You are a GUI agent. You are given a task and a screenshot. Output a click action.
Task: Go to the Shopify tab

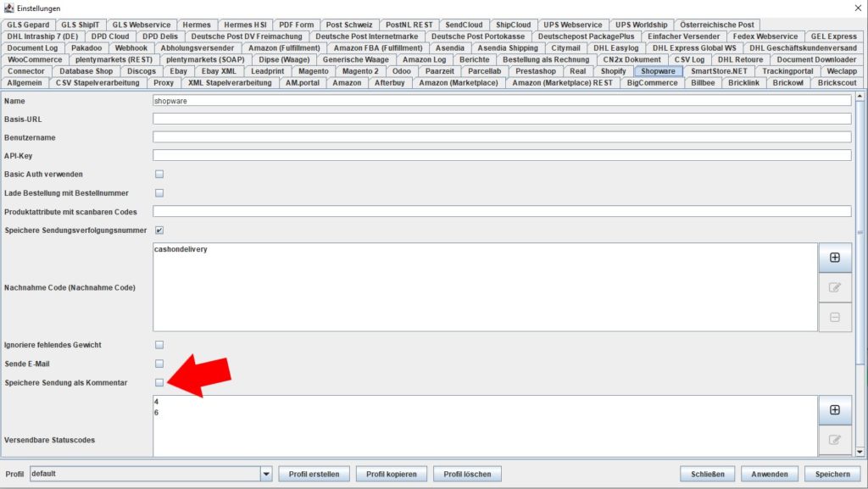point(614,71)
